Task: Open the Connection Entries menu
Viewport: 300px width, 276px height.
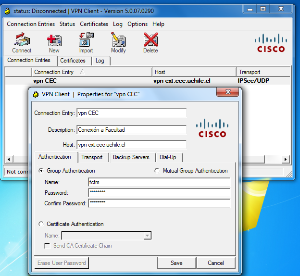Action: point(31,24)
